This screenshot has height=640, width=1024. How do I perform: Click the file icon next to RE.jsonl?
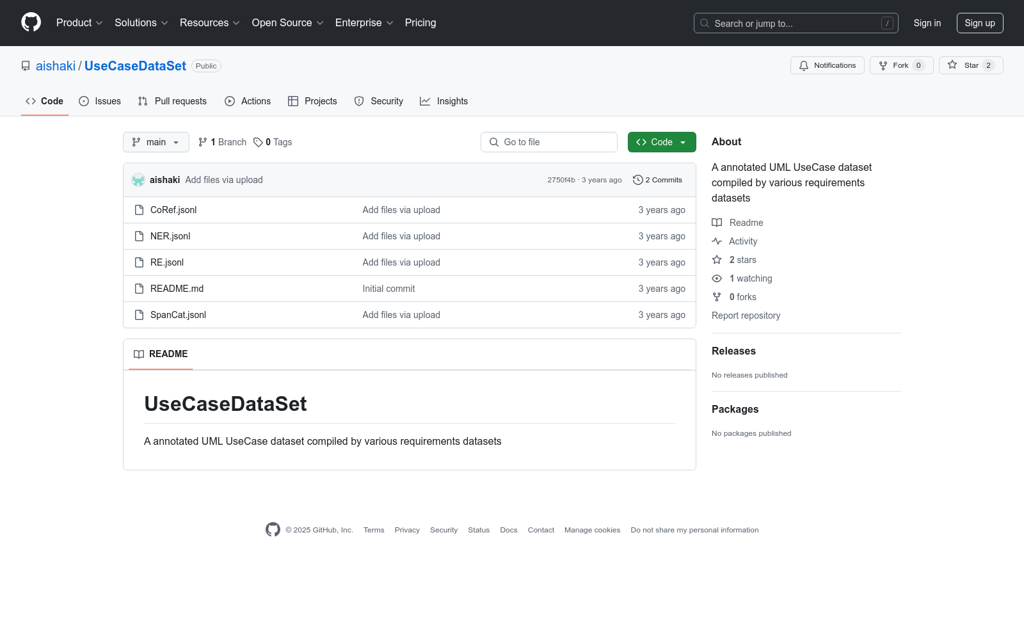[139, 262]
